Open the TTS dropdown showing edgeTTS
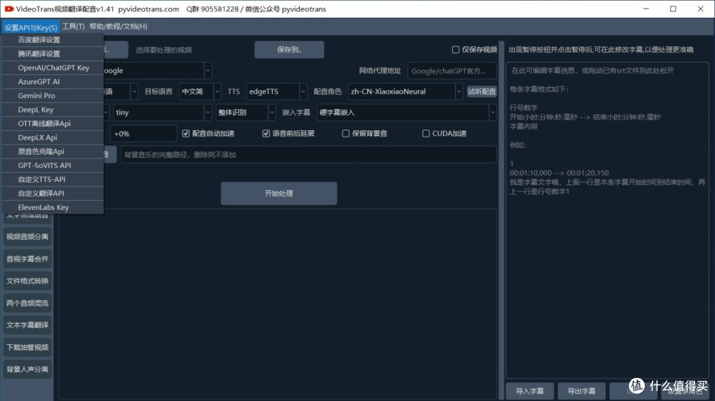The image size is (715, 401). click(276, 91)
